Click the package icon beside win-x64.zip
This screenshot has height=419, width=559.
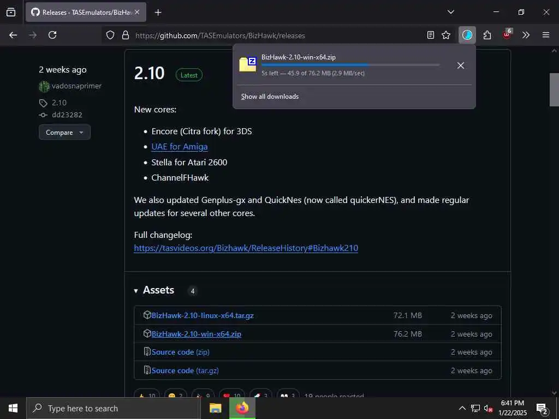click(x=147, y=333)
